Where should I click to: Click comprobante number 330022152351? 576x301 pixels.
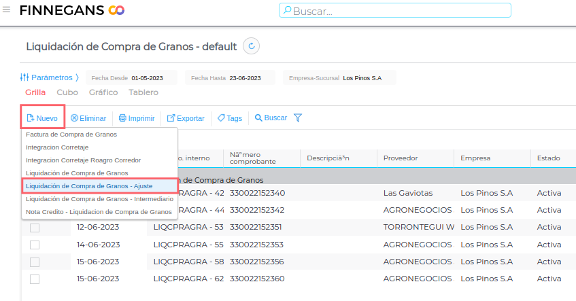256,227
